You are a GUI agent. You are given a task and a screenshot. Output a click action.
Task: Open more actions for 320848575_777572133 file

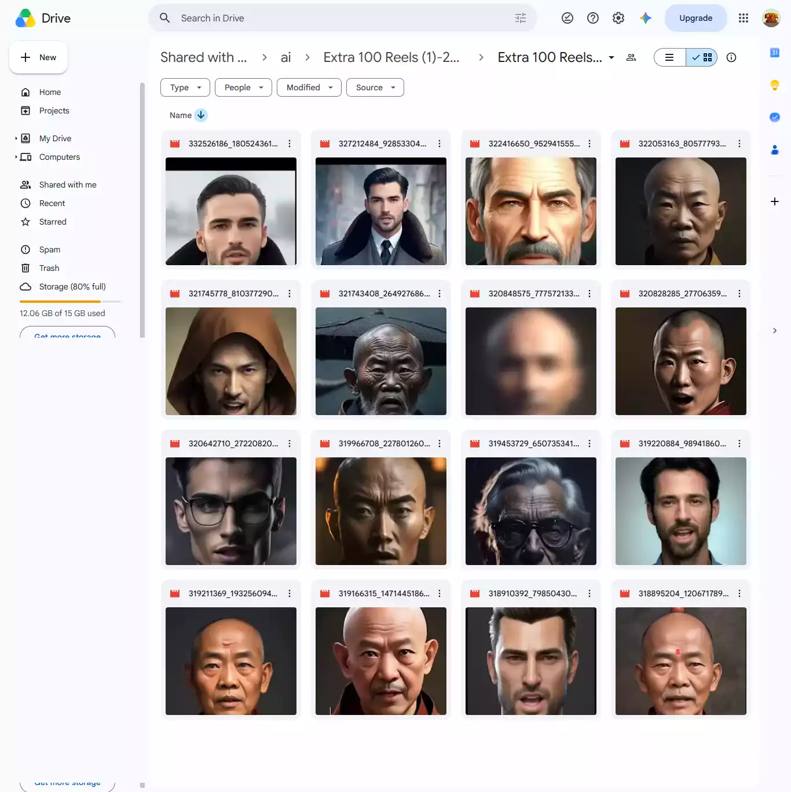(x=589, y=294)
